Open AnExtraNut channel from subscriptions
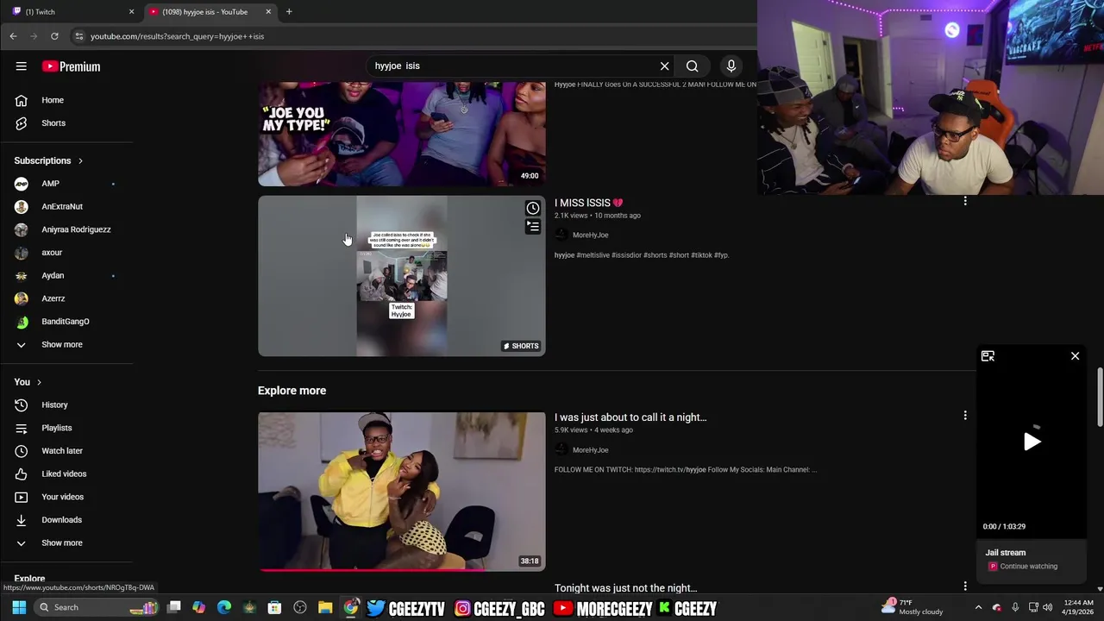The image size is (1104, 621). click(66, 207)
